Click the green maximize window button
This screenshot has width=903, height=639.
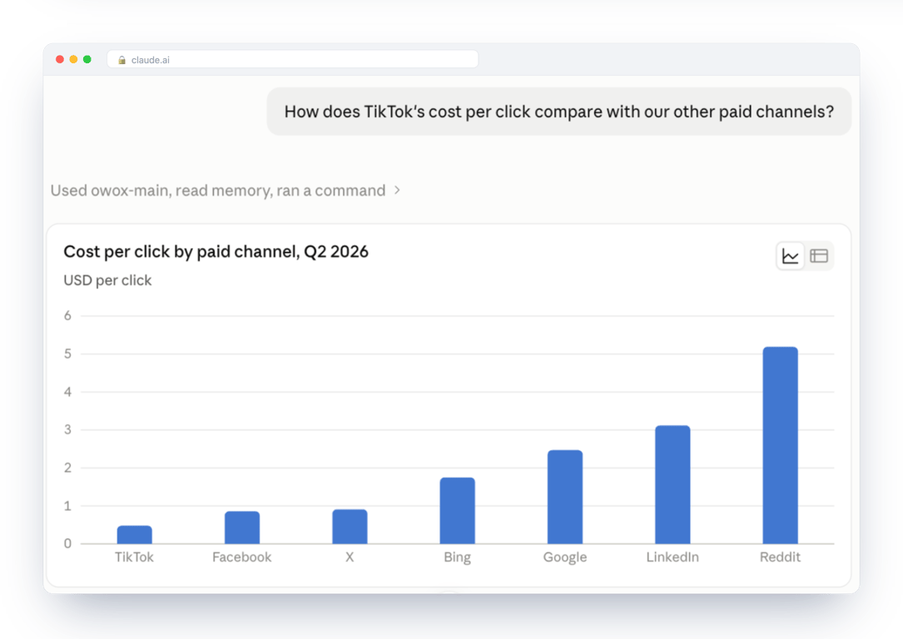[87, 59]
